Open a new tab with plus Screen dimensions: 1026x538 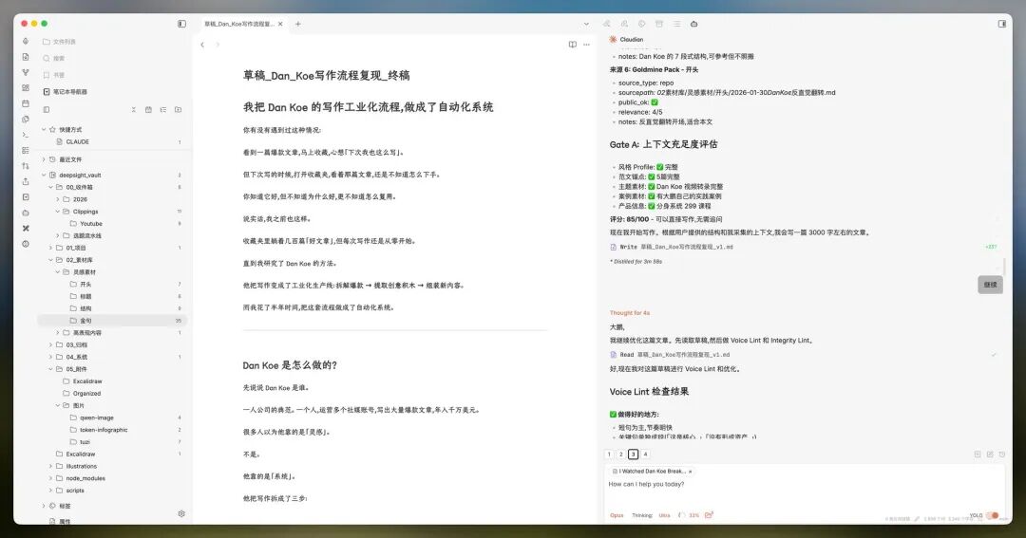click(x=298, y=24)
